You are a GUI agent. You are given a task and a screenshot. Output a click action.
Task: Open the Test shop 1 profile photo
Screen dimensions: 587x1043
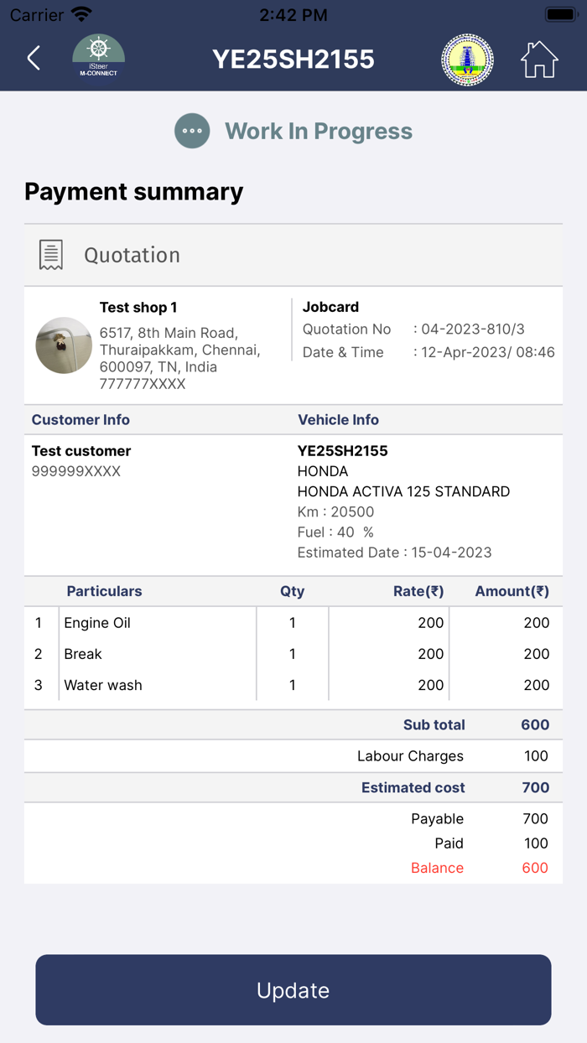pyautogui.click(x=64, y=345)
